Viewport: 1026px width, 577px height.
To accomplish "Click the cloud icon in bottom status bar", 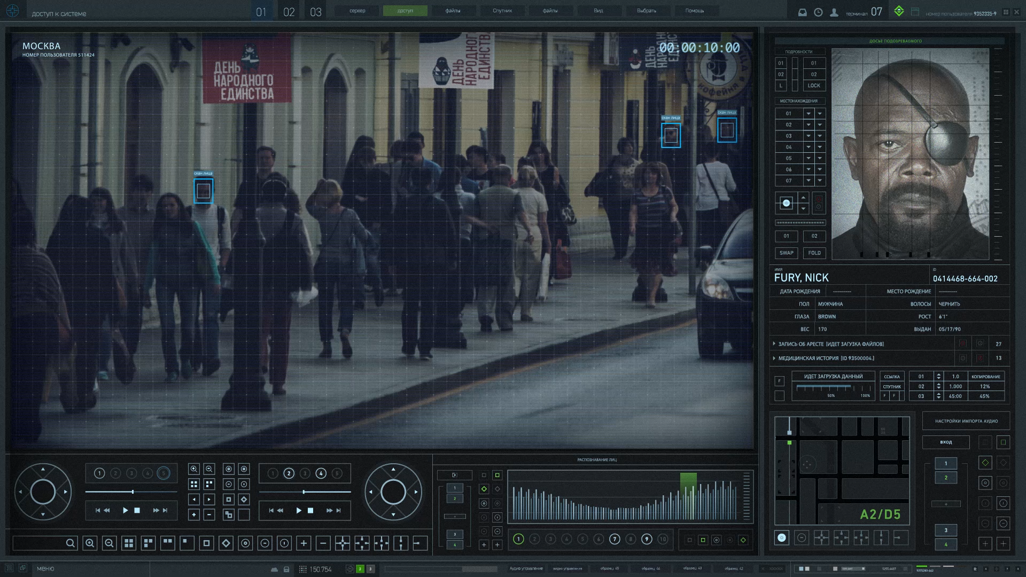I will (x=274, y=570).
